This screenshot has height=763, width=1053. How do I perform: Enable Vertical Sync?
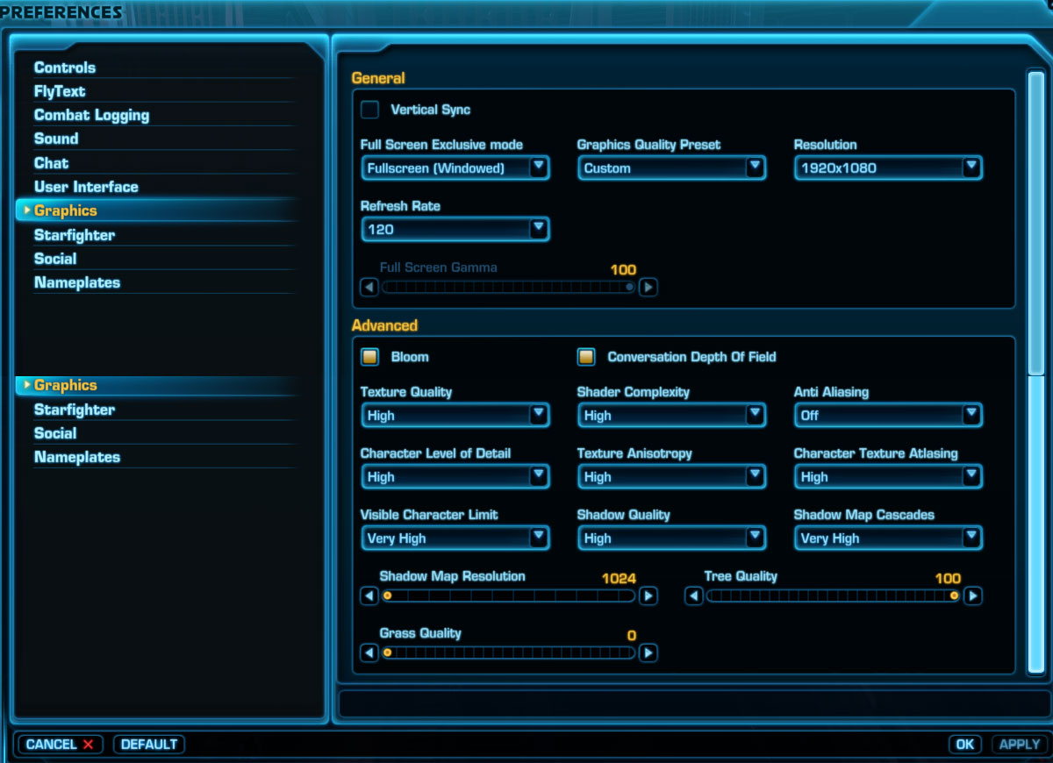(x=371, y=110)
